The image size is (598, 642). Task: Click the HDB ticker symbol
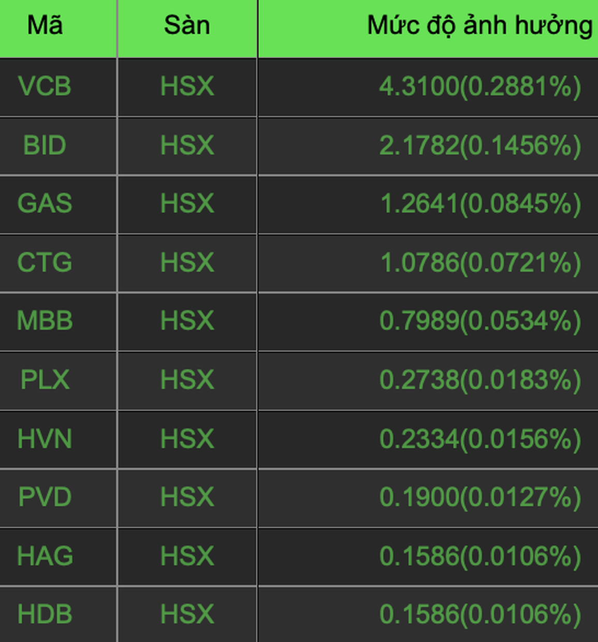[45, 615]
